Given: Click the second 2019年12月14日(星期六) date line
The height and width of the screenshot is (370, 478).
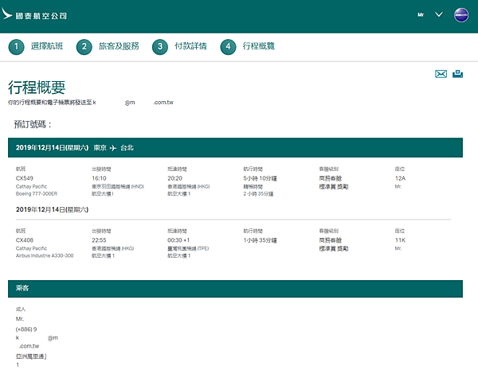Looking at the screenshot, I should [x=52, y=209].
